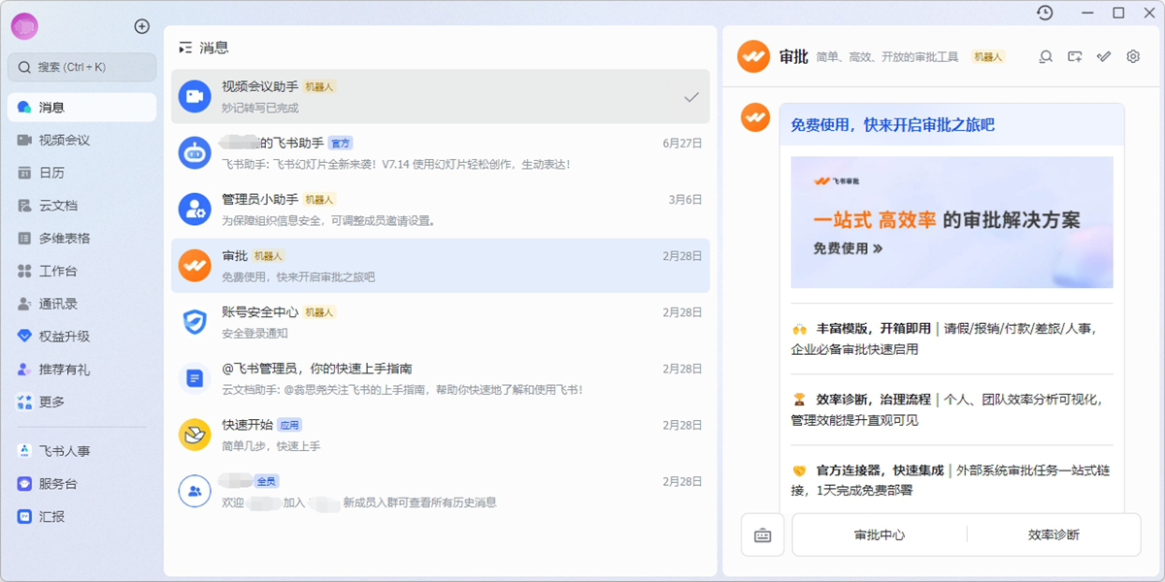Open the 视频会议助手 bot avatar
The height and width of the screenshot is (582, 1165).
(x=195, y=96)
